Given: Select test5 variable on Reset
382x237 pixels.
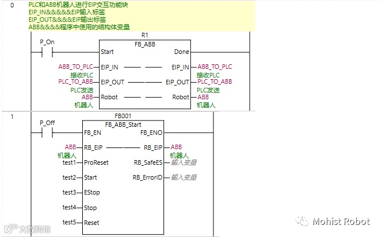Looking at the screenshot, I should point(69,222).
